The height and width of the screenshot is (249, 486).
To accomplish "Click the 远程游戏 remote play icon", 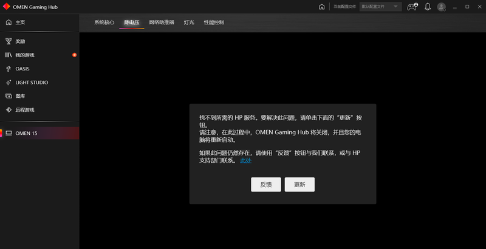I will click(9, 110).
